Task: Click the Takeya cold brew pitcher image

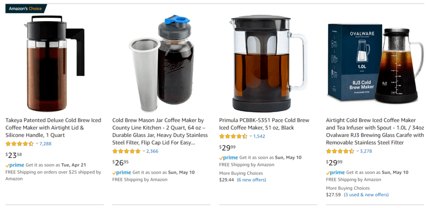Action: click(x=54, y=63)
